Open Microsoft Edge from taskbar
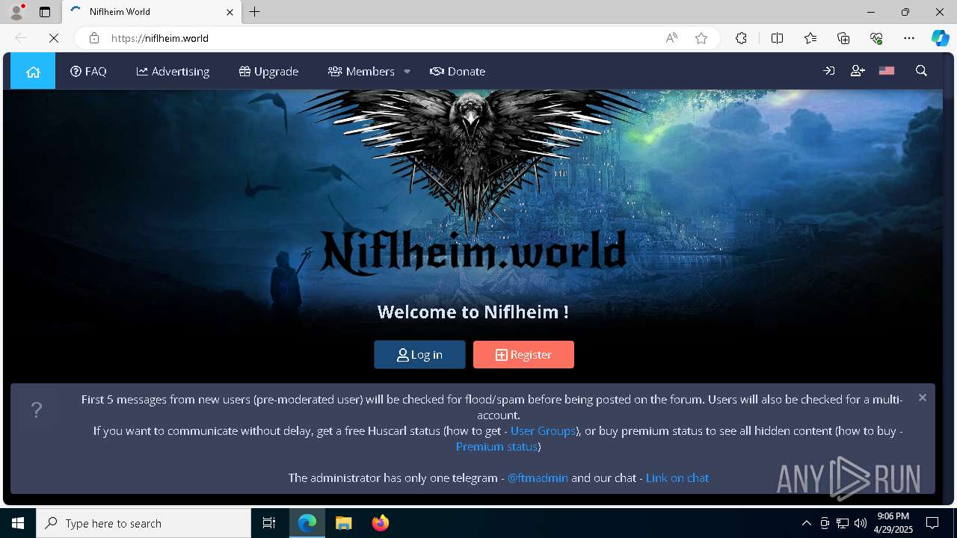Viewport: 957px width, 538px height. 307,523
